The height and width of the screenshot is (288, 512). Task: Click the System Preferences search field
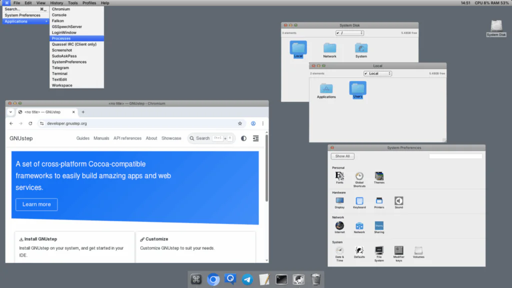pyautogui.click(x=455, y=156)
